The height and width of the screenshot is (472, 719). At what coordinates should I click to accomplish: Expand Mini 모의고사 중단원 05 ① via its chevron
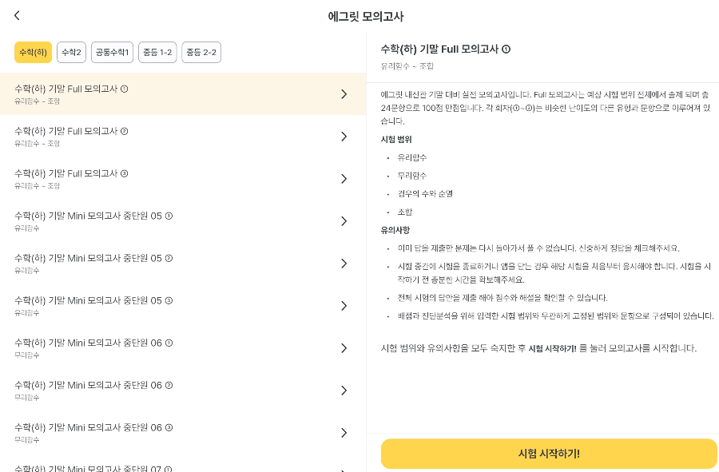pyautogui.click(x=344, y=220)
